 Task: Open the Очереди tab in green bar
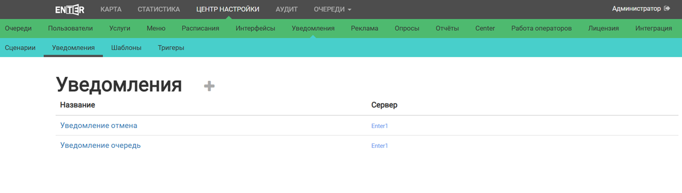point(18,28)
